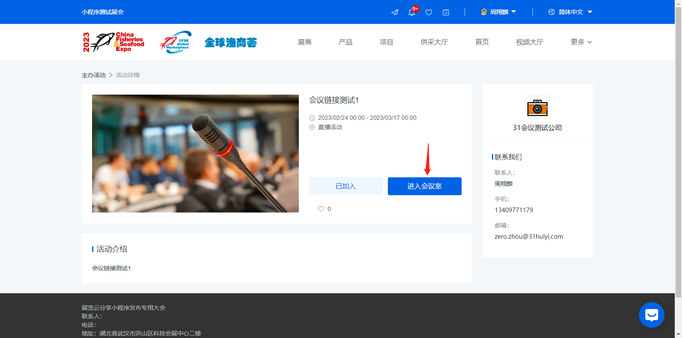Screen dimensions: 682x338
Task: Click the microphone event cover image
Action: click(x=195, y=153)
